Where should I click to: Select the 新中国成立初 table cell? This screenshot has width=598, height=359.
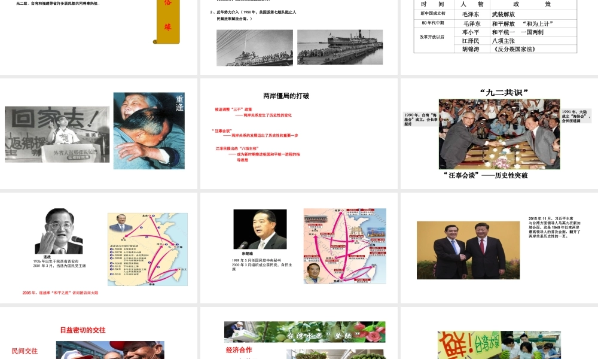(x=433, y=14)
